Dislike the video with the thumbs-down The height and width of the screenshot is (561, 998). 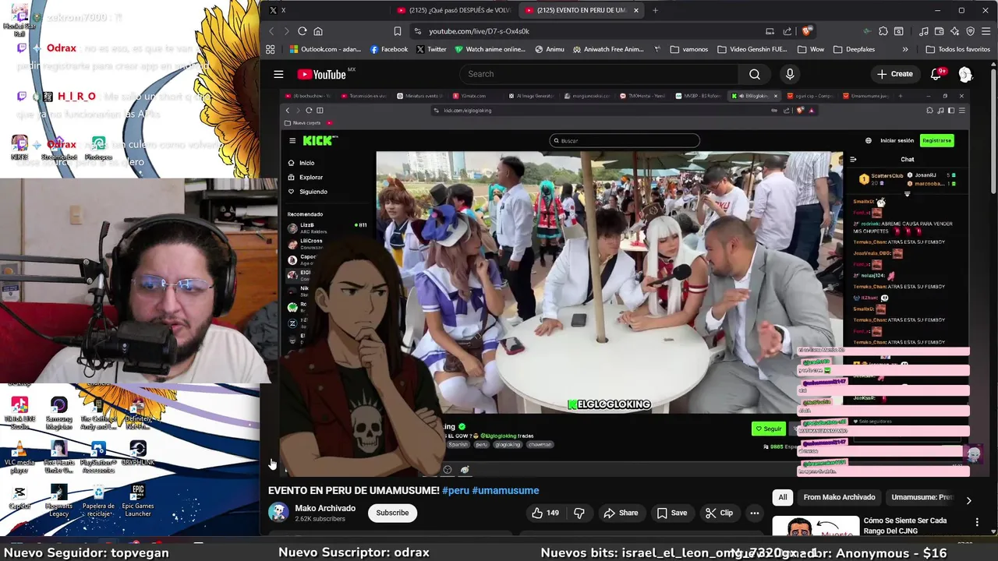tap(579, 513)
